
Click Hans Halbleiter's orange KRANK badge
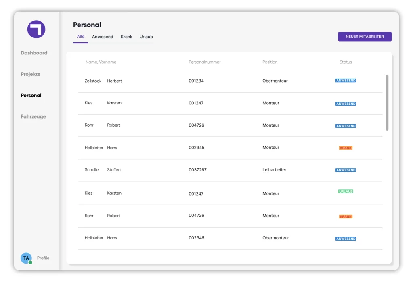point(346,148)
